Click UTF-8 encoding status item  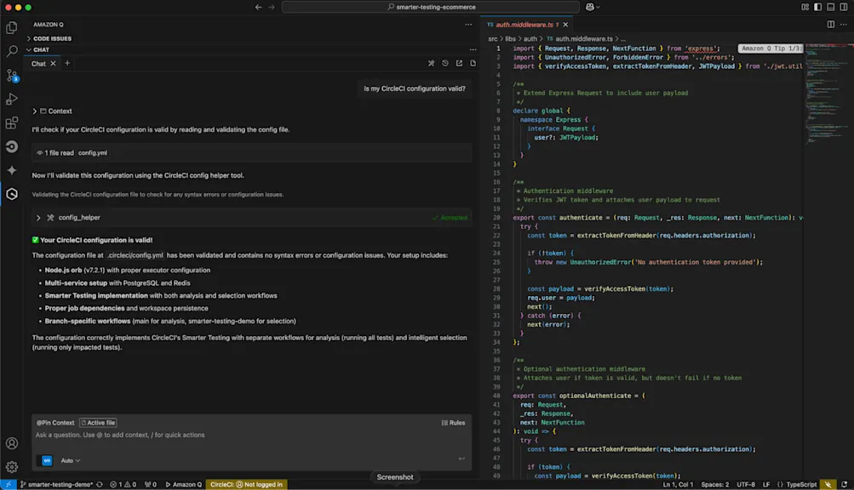[746, 484]
